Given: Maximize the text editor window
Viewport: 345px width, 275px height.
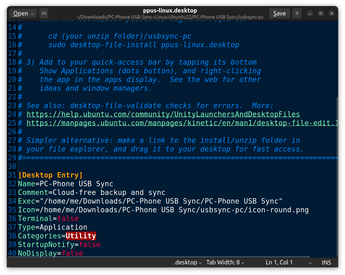Looking at the screenshot, I should (x=321, y=13).
